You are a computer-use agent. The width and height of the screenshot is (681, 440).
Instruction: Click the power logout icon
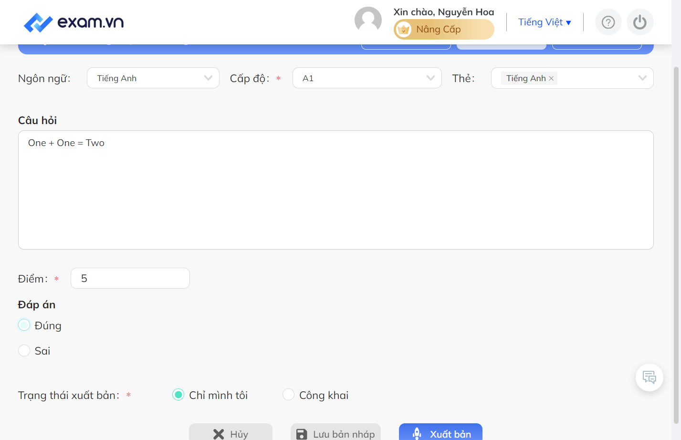point(640,22)
